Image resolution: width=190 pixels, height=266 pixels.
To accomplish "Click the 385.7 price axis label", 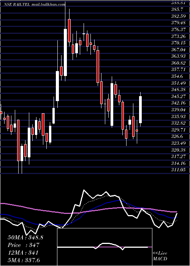I will pos(177,9).
